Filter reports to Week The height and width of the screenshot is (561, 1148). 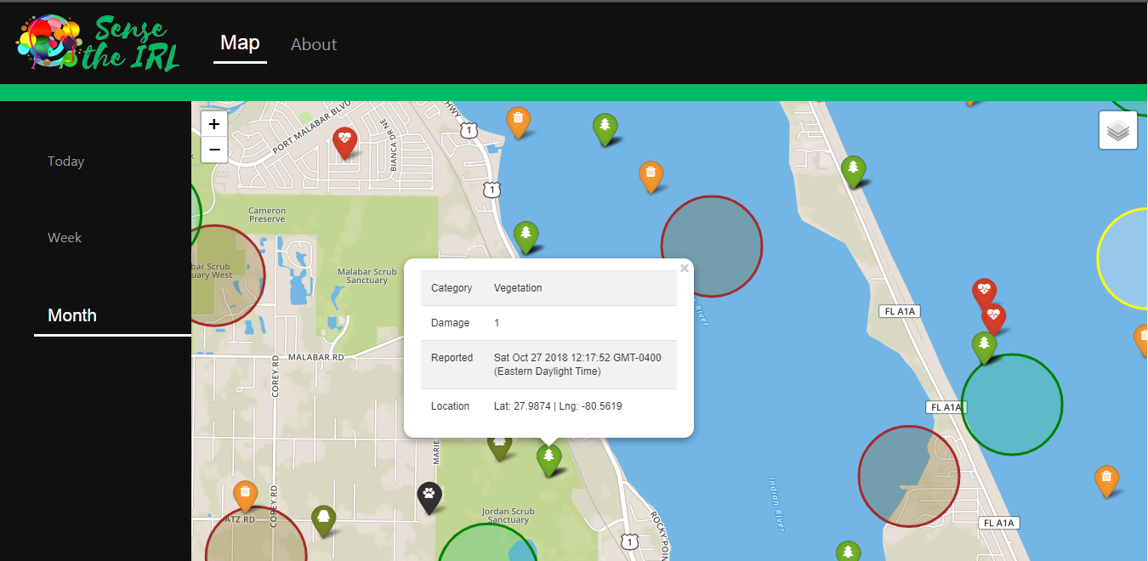tap(65, 237)
